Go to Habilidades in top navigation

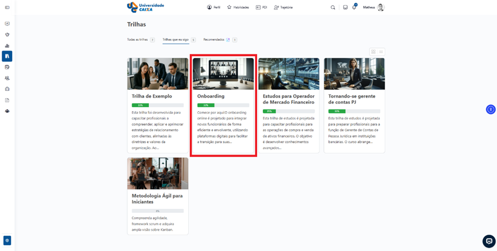click(238, 7)
